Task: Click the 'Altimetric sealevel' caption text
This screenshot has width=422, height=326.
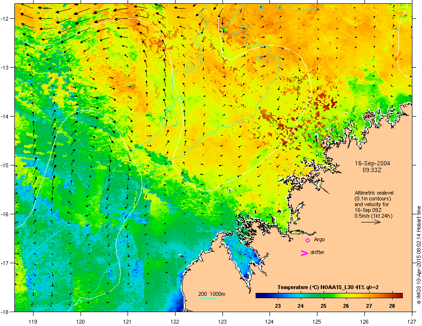Action: click(x=374, y=193)
